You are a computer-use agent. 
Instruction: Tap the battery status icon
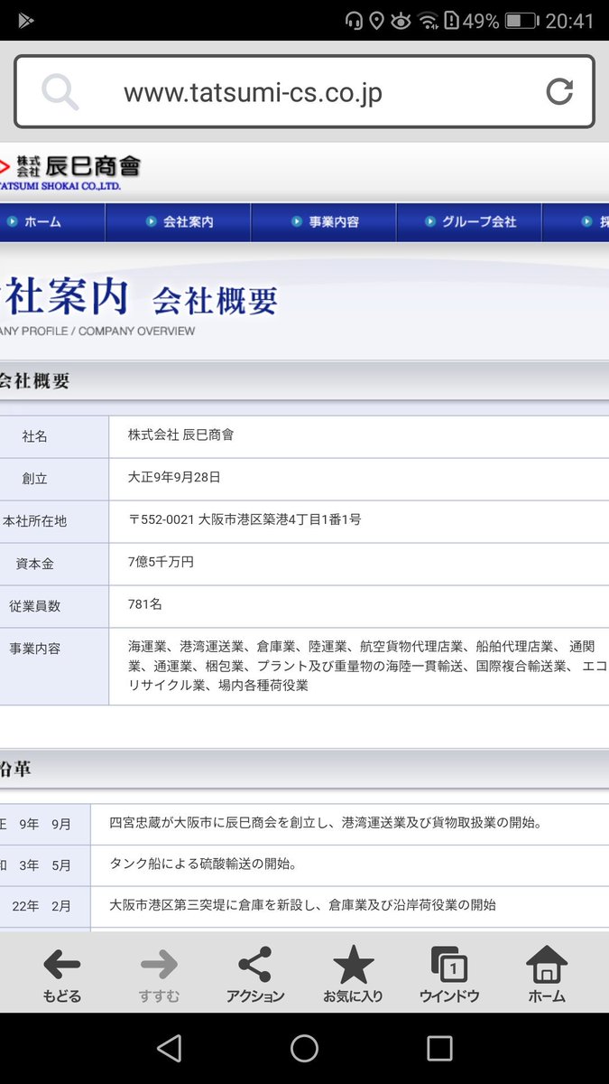coord(521,20)
